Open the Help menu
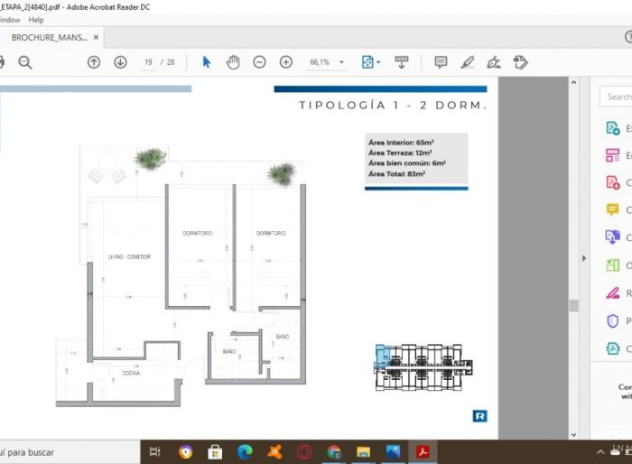The height and width of the screenshot is (464, 632). 36,20
